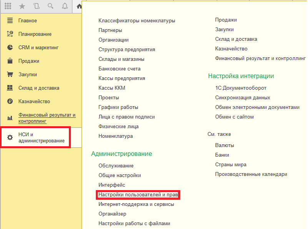
Task: Click the Планирование chart icon
Action: click(10, 34)
